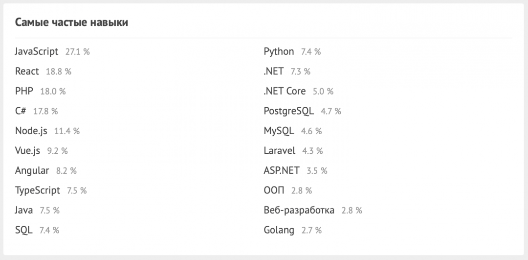Click the .NET 7.3 % skill
Viewport: 528px width, 260px height.
click(273, 71)
